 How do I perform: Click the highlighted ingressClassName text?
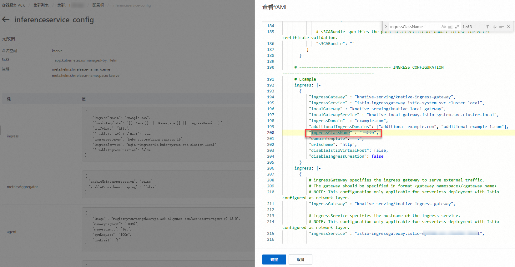click(330, 133)
